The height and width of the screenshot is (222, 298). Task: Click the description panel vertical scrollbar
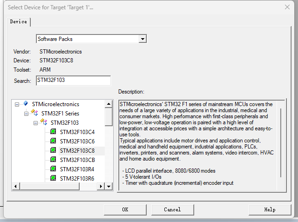click(x=281, y=143)
